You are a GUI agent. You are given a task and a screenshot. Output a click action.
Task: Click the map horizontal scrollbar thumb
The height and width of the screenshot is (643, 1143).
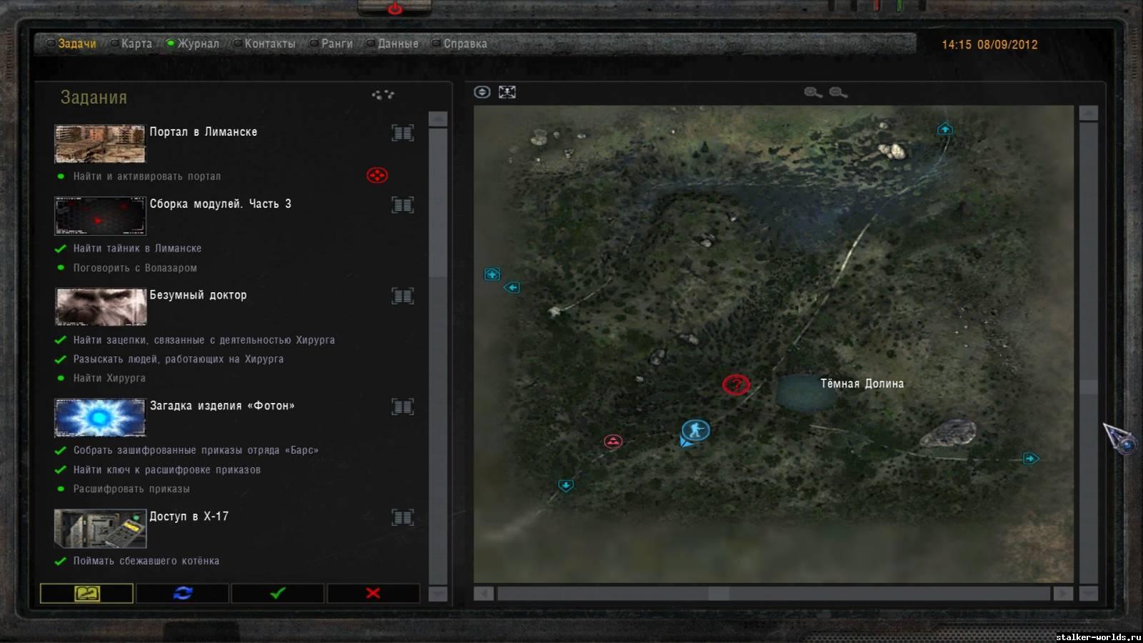719,594
